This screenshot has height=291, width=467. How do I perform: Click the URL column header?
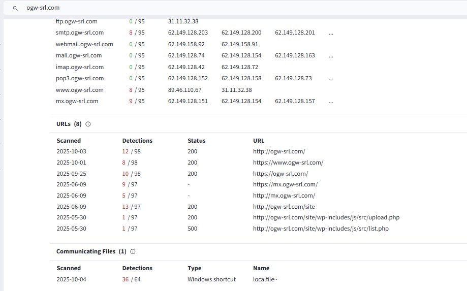pyautogui.click(x=259, y=141)
